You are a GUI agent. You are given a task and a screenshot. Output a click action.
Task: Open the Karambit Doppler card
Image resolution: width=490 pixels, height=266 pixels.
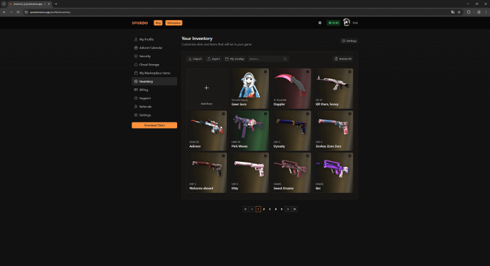click(x=291, y=89)
